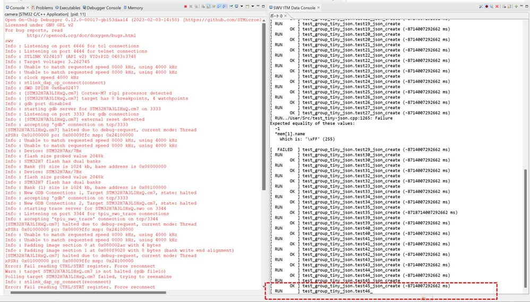Expand the Open Console dropdown arrow
Image resolution: width=530 pixels, height=302 pixels.
click(x=253, y=6)
